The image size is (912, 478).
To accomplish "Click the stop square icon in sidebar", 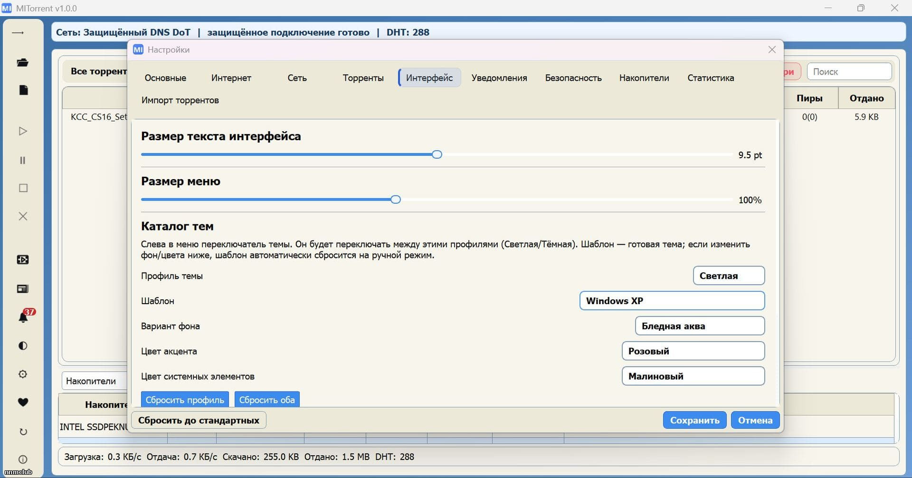I will click(x=23, y=188).
